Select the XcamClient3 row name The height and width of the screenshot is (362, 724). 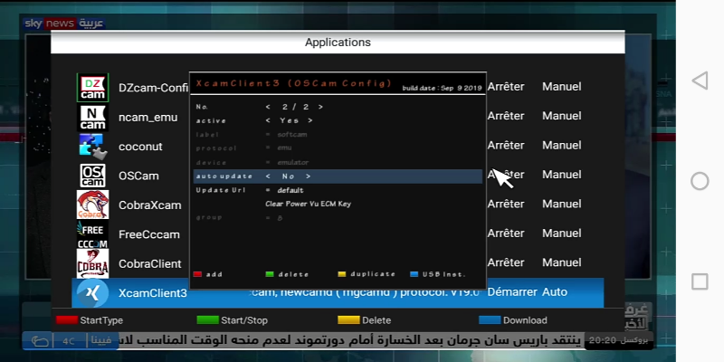point(152,293)
